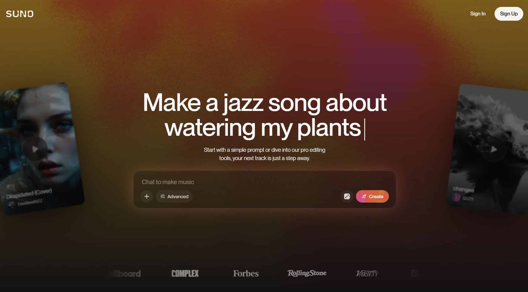Screen dimensions: 528x292
Task: Click the Forbes logo
Action: tap(246, 274)
